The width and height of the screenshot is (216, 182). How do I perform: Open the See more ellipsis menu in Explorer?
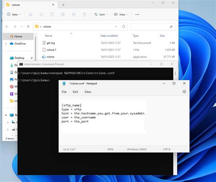[x=137, y=15]
